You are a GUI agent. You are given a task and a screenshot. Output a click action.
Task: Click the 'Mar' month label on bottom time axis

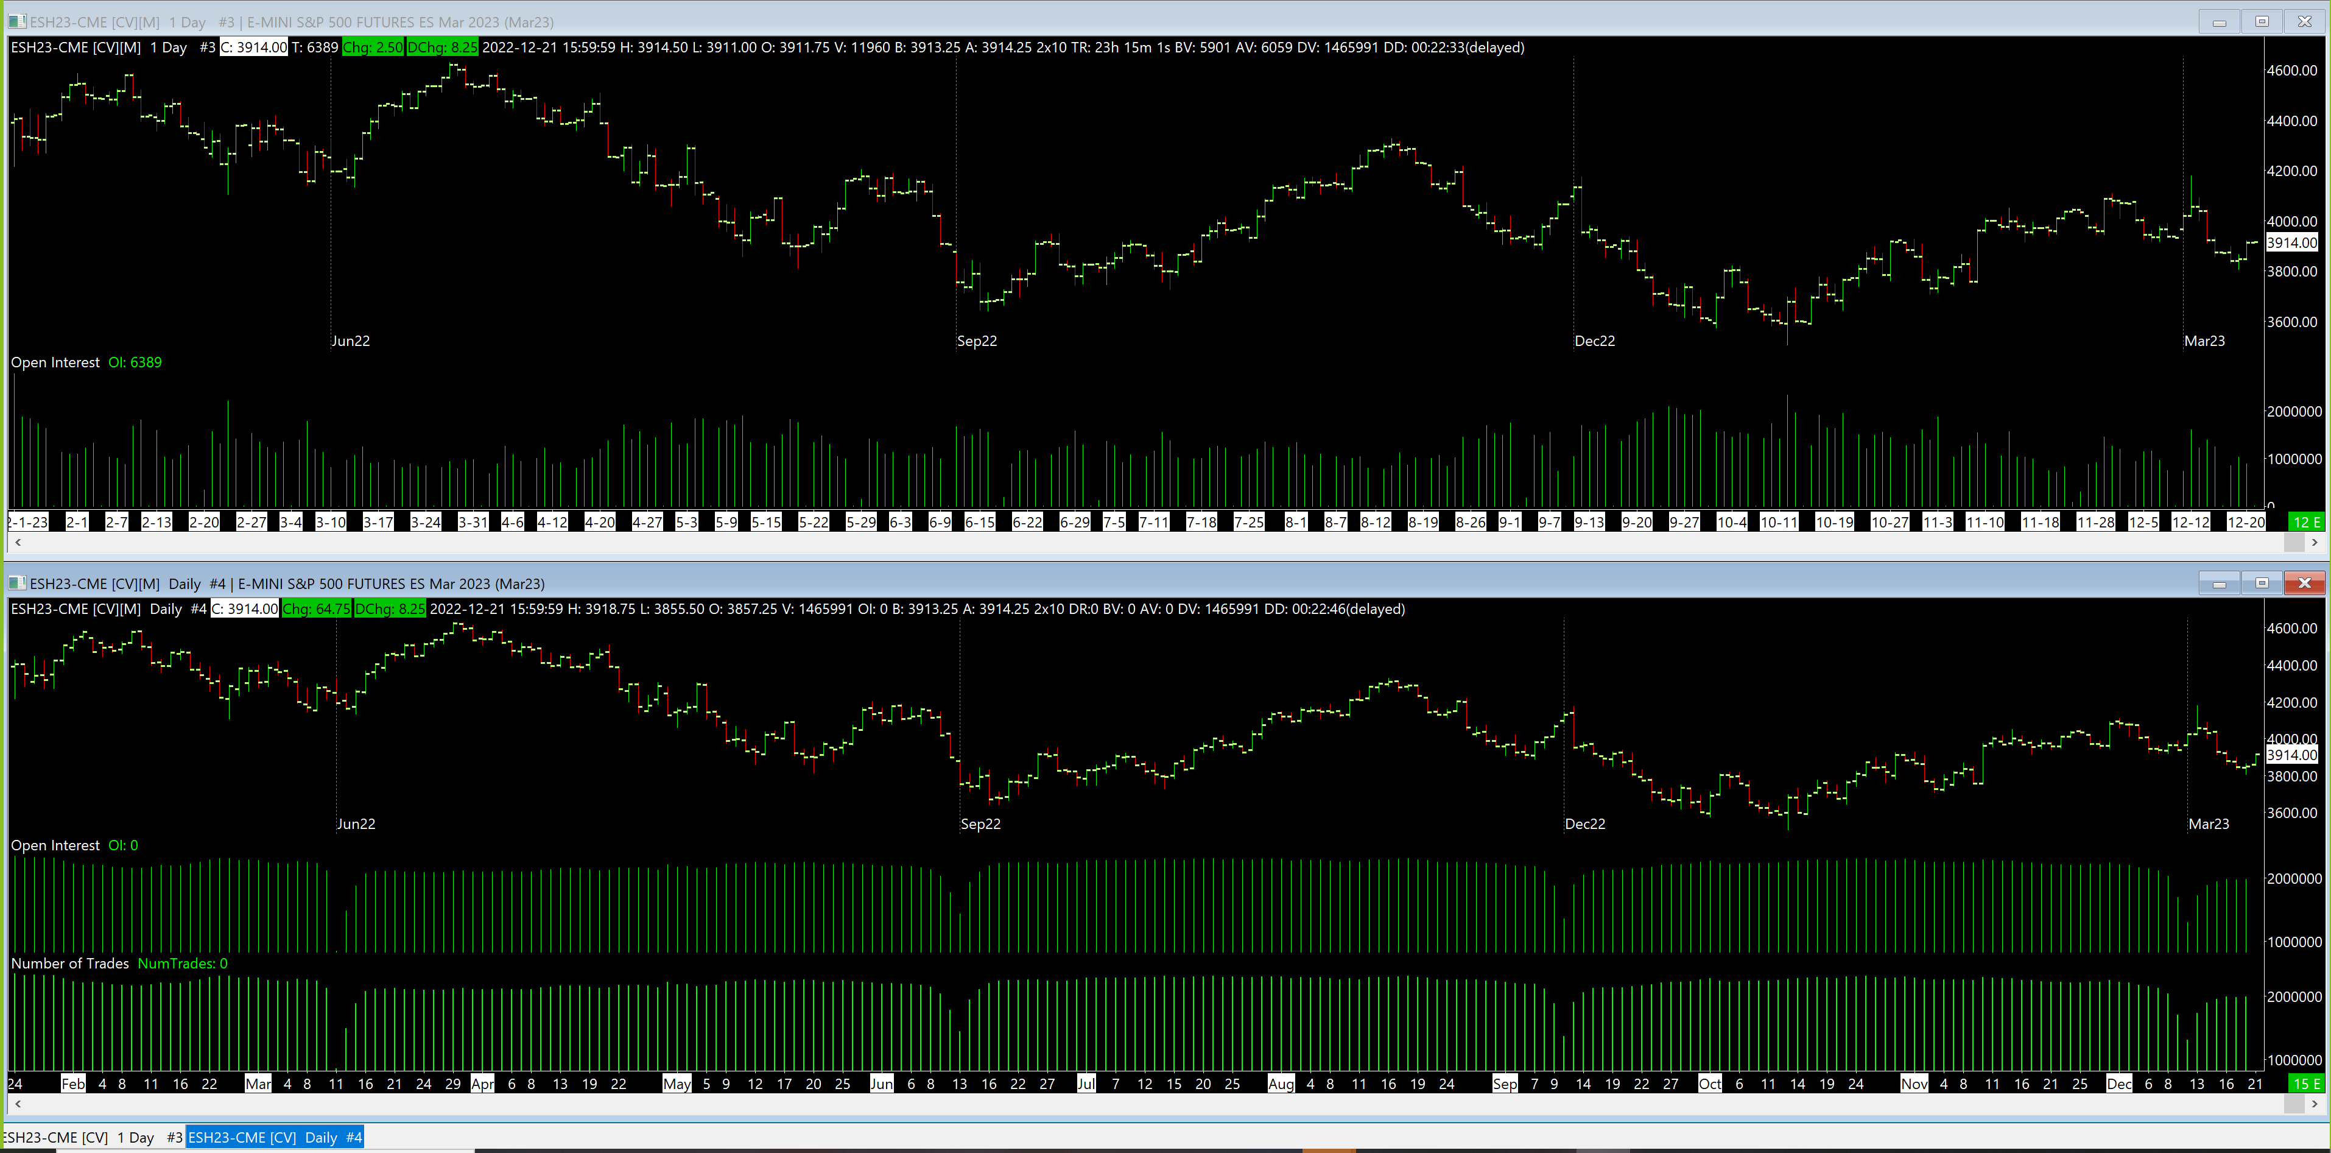pos(258,1084)
